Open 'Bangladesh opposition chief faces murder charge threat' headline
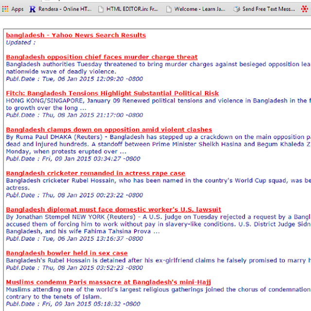 pos(102,57)
